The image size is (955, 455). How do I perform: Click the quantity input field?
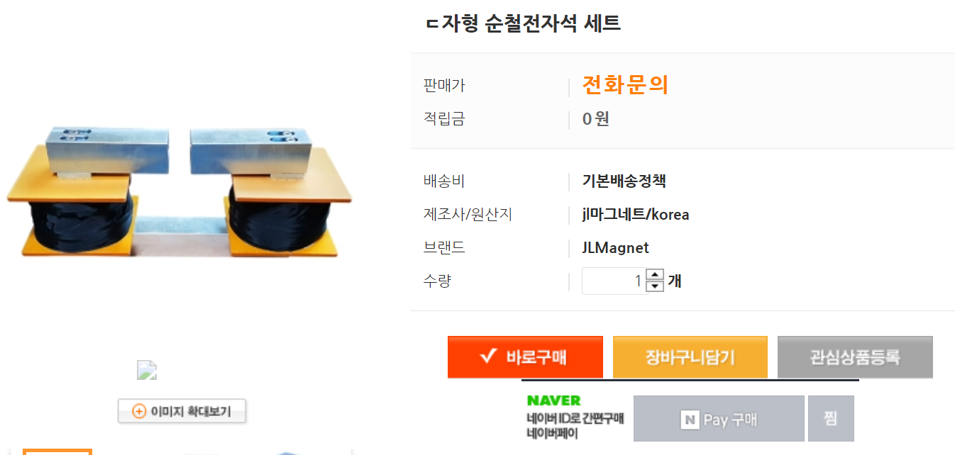(614, 281)
